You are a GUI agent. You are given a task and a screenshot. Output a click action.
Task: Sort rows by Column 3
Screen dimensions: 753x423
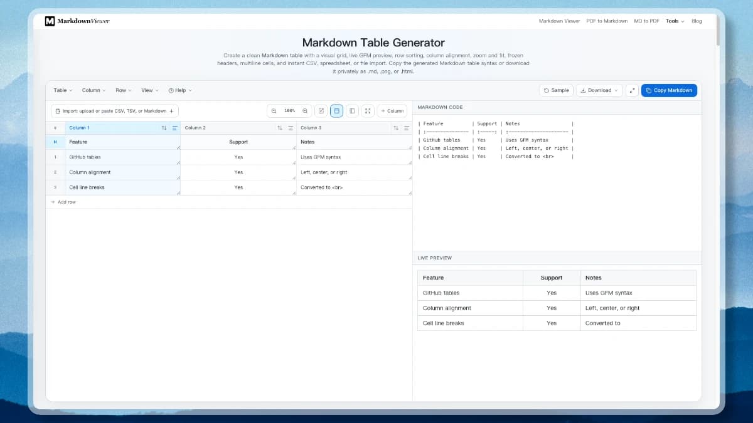(x=396, y=128)
